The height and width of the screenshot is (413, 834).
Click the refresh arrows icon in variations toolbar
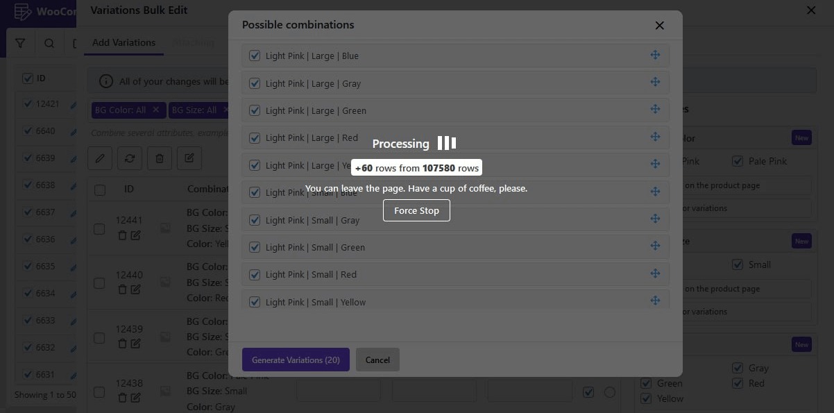130,158
